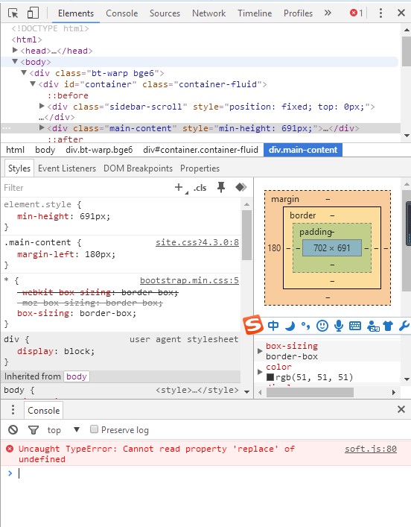Open the animations diamond icon in Styles
The height and width of the screenshot is (527, 411).
(241, 187)
